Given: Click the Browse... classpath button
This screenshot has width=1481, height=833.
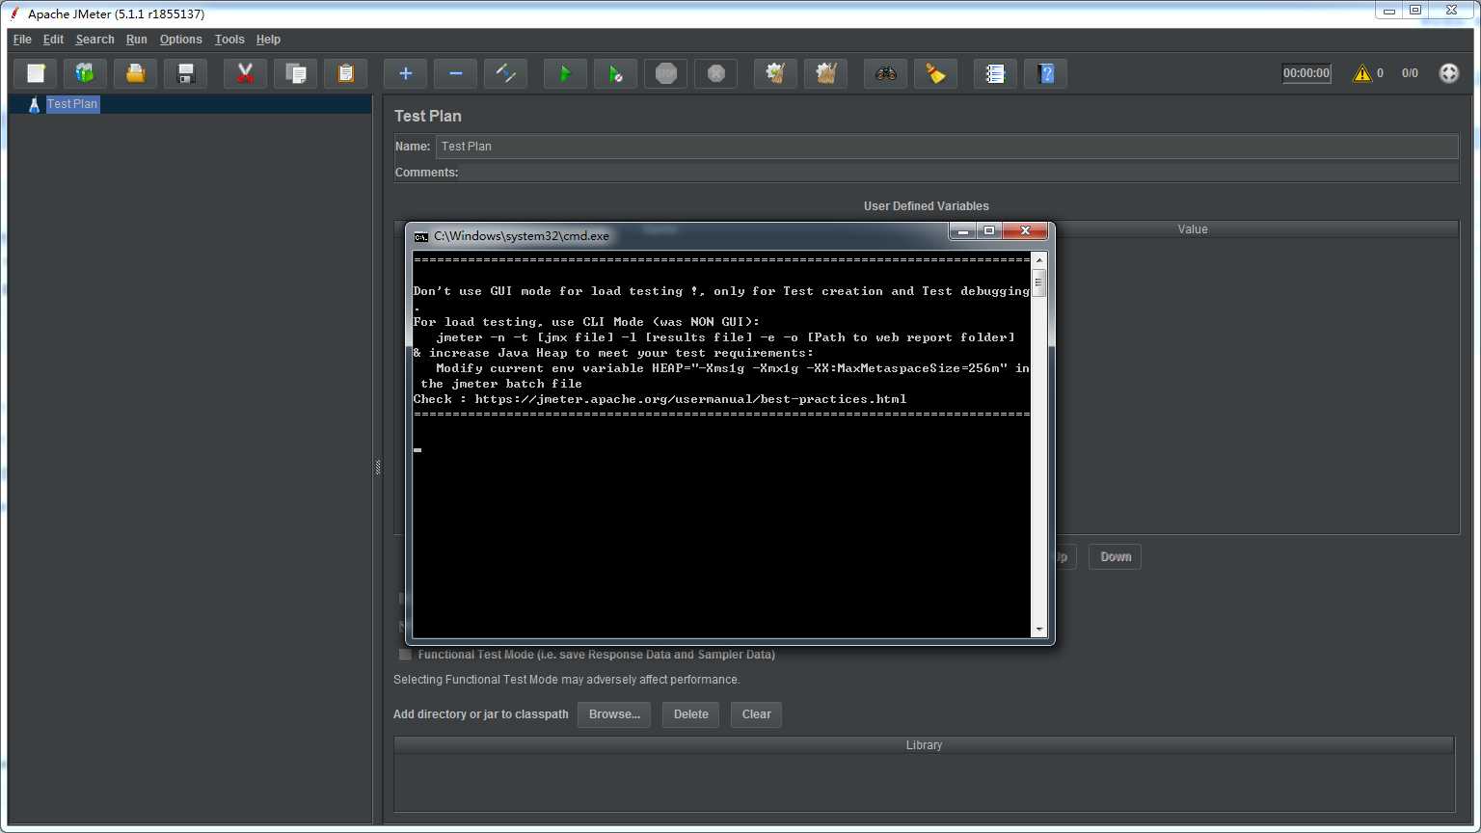Looking at the screenshot, I should 614,714.
